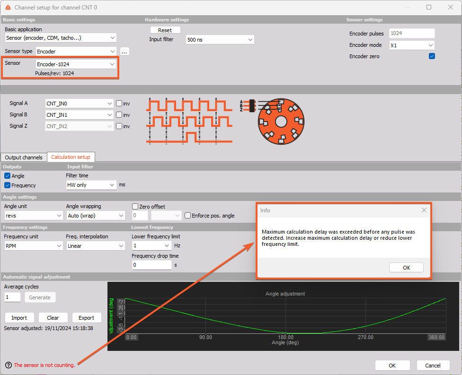Open the Input filter 500 ns dropdown
Screen dimensions: 462x375
pos(220,39)
